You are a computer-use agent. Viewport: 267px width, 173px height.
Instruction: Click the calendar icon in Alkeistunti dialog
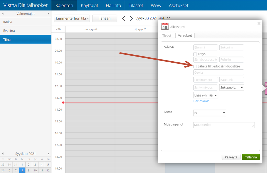point(165,26)
